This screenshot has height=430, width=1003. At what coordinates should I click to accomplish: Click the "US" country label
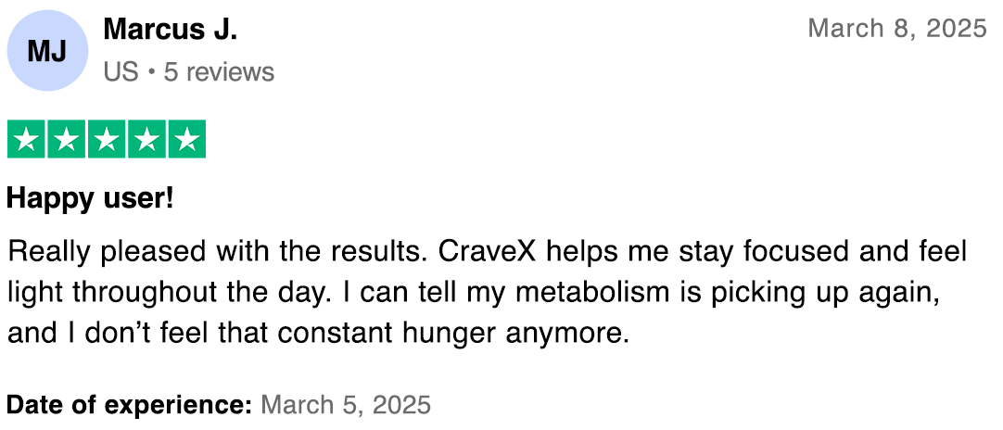(x=121, y=72)
